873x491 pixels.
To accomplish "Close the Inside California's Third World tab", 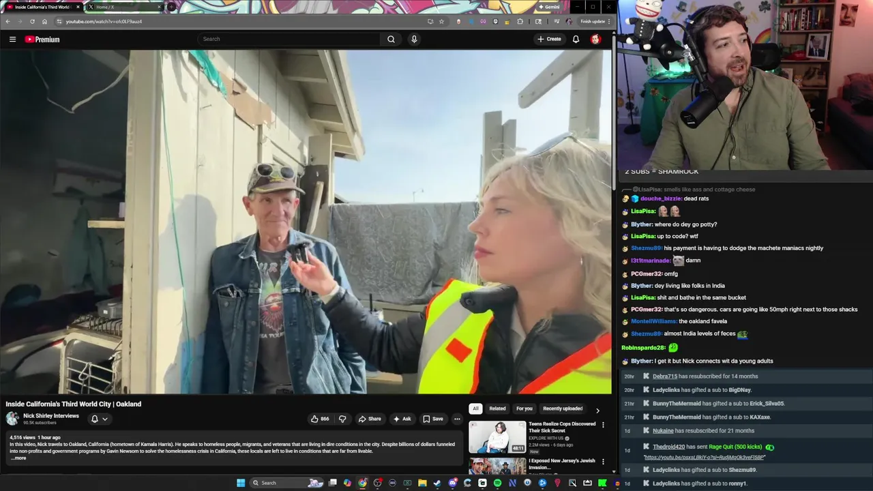I will 78,7.
